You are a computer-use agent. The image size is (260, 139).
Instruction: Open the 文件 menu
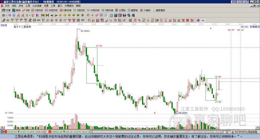tap(7, 6)
